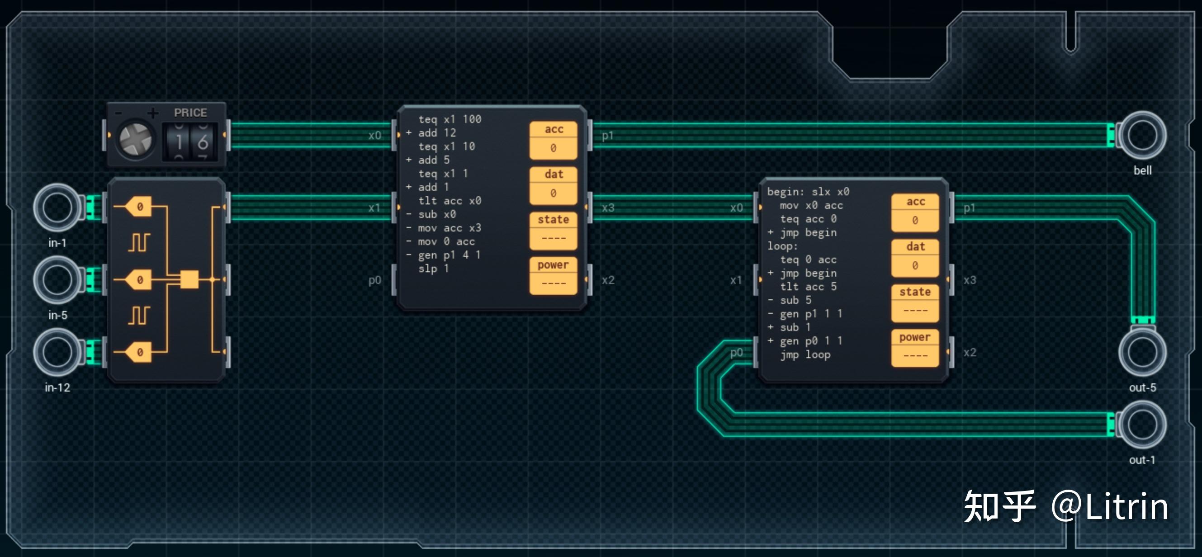Click the code line '+ add 12'
Image resolution: width=1202 pixels, height=557 pixels.
tap(431, 133)
